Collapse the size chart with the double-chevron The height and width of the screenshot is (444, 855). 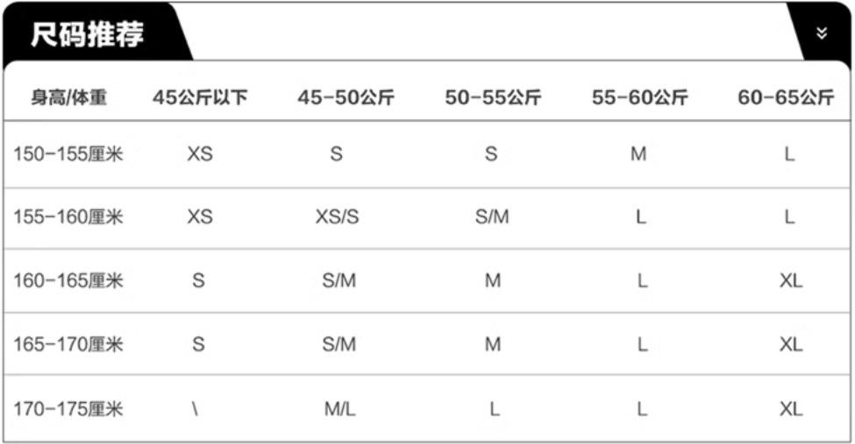821,34
